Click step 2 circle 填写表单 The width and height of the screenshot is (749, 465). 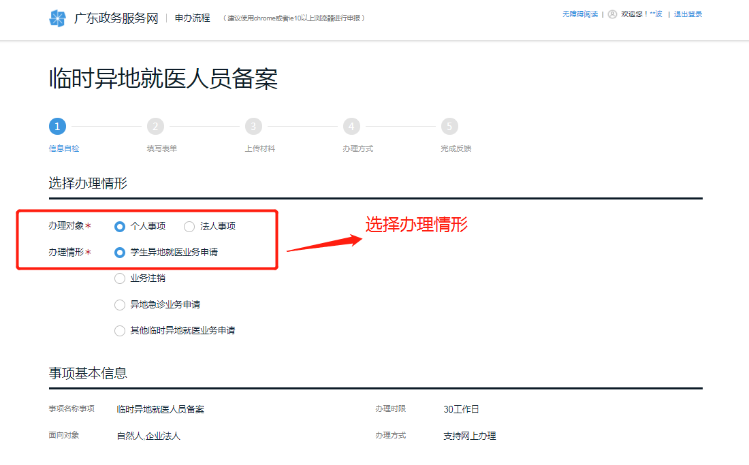pyautogui.click(x=155, y=127)
